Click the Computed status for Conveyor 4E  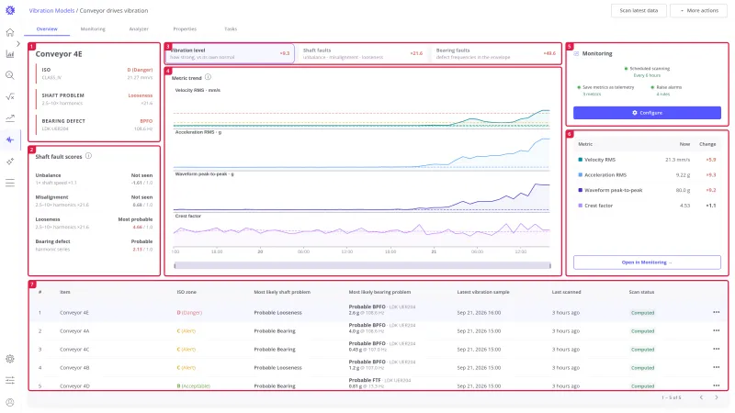click(642, 313)
